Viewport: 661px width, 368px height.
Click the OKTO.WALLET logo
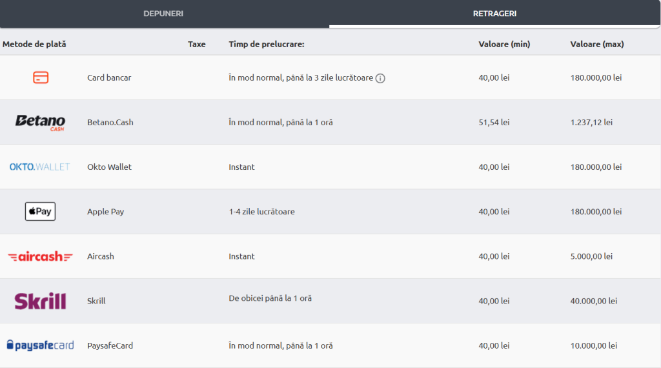click(x=39, y=167)
